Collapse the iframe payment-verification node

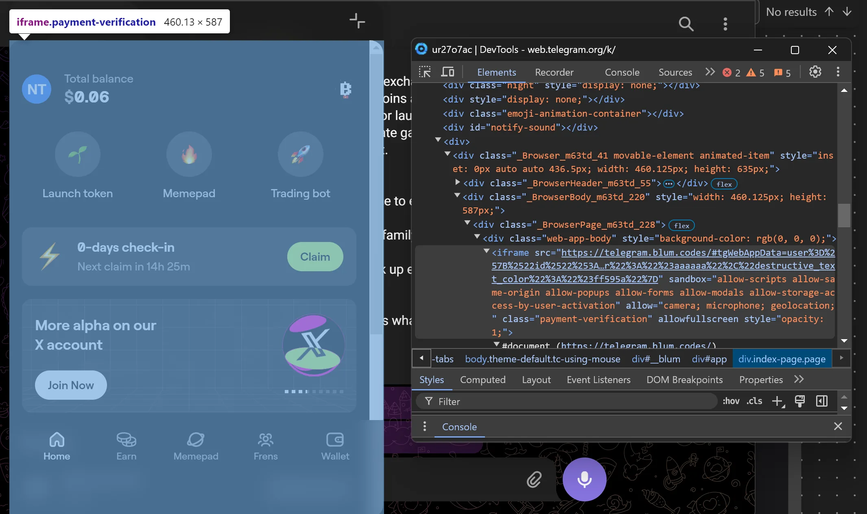(486, 252)
